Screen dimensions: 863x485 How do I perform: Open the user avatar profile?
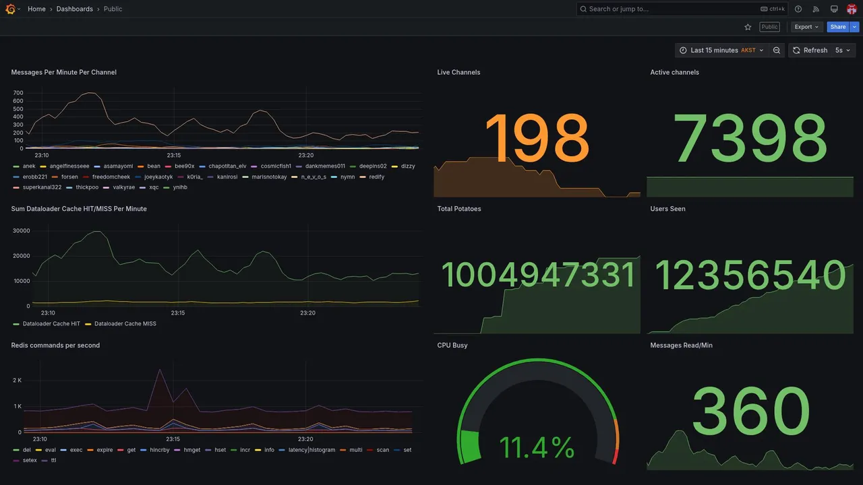[852, 9]
